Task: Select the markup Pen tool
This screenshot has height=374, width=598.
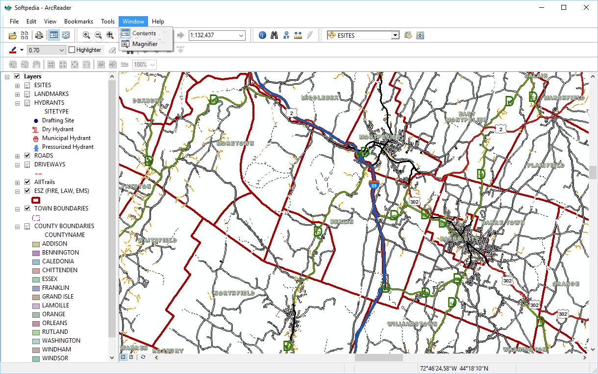Action: click(x=13, y=50)
